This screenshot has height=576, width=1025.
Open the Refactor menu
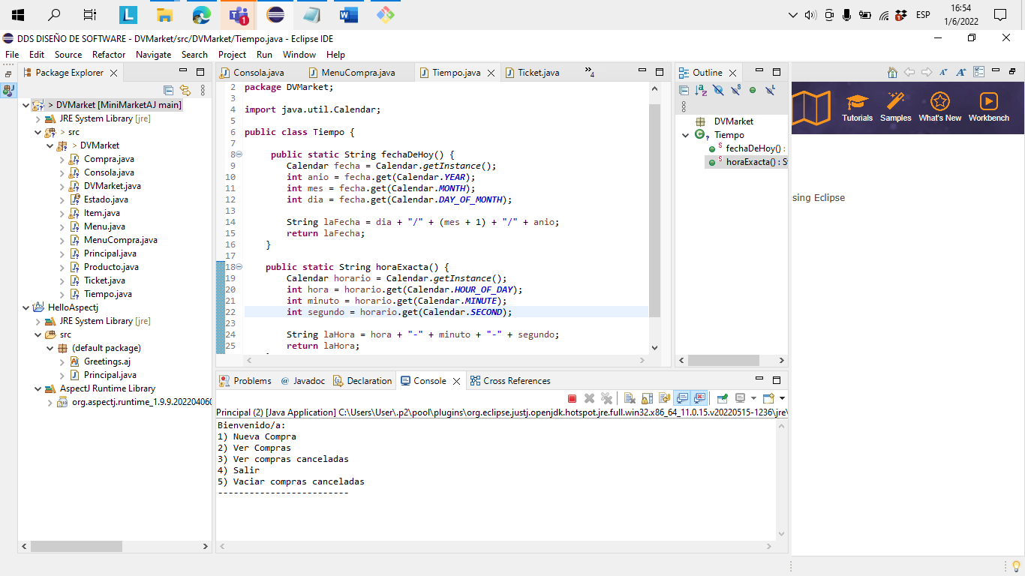pos(109,54)
